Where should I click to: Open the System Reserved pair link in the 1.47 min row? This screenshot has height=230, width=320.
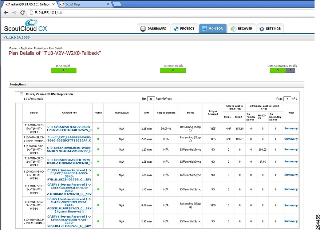point(69,189)
